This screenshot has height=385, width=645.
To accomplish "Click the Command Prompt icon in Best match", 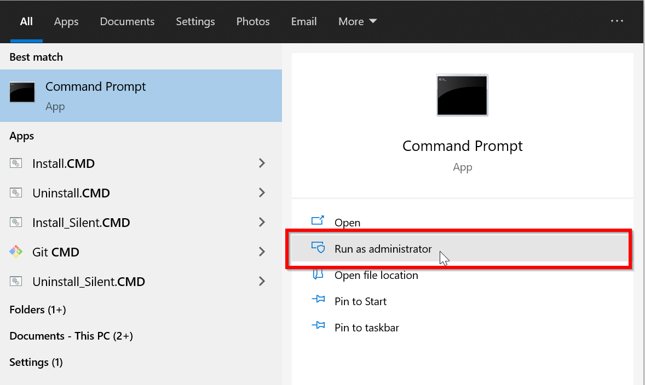I will pos(22,92).
